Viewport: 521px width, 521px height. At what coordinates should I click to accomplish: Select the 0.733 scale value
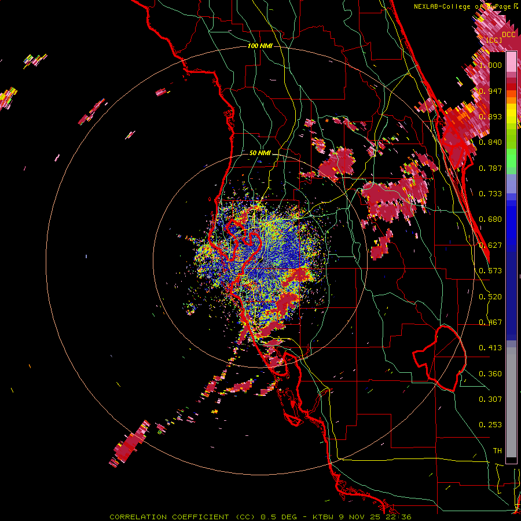pos(490,194)
